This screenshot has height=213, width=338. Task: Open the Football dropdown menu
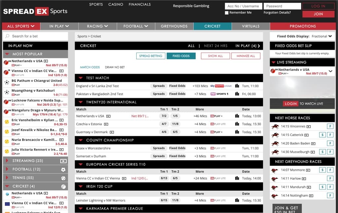click(136, 26)
